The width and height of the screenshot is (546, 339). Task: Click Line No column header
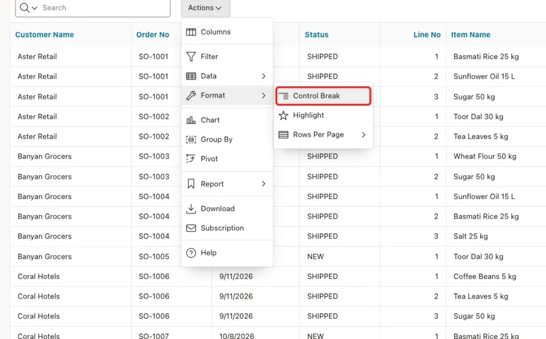point(427,35)
